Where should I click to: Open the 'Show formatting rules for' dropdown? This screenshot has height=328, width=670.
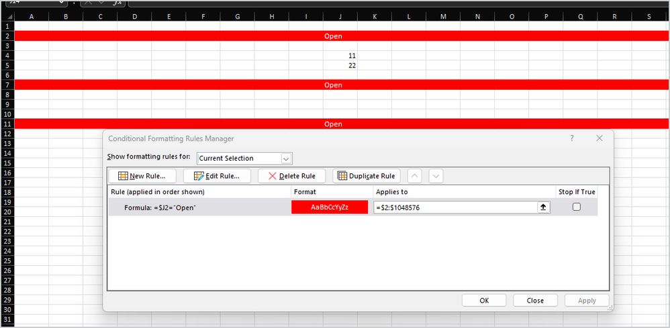click(x=286, y=159)
